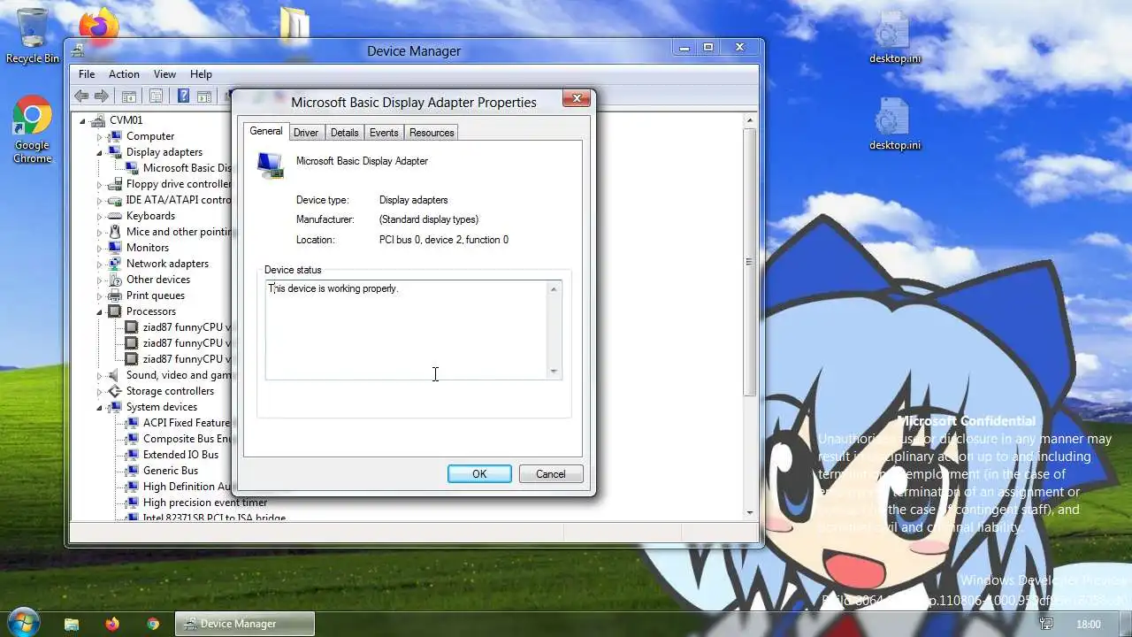Image resolution: width=1132 pixels, height=637 pixels.
Task: Expand the IDE ATA/ATAPI controllers category
Action: pos(100,200)
